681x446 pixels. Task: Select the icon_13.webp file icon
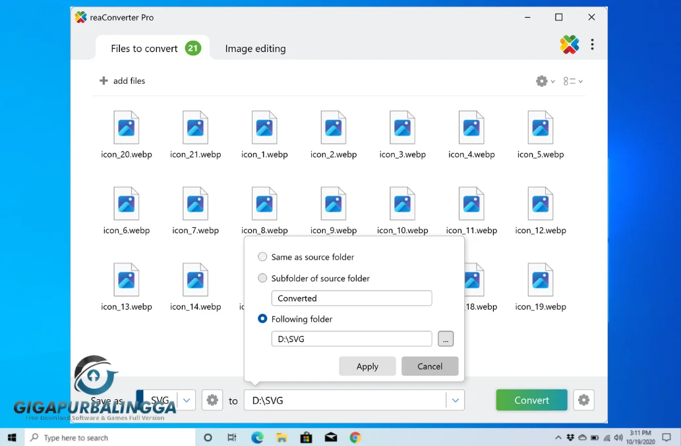point(127,280)
